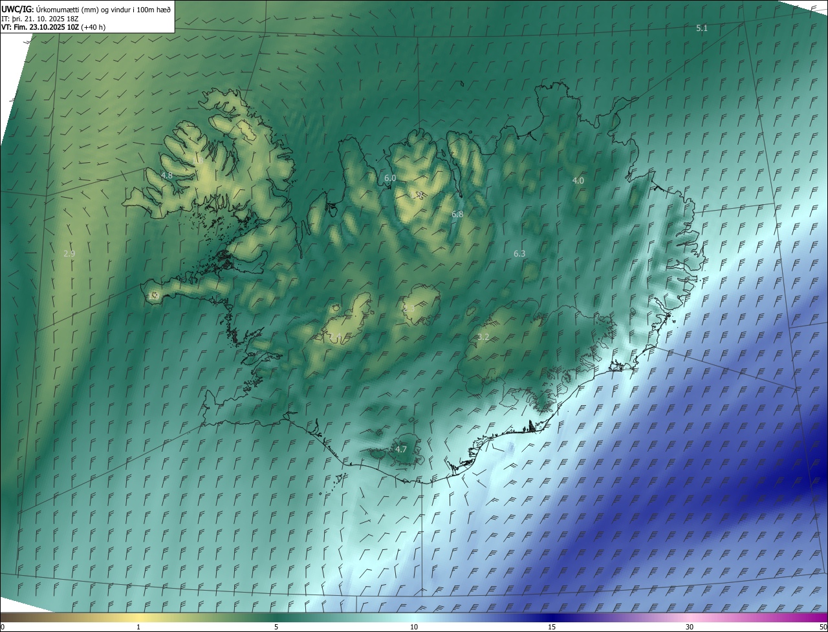
Task: Click the 50 tick label on the colour scale
Action: point(823,627)
